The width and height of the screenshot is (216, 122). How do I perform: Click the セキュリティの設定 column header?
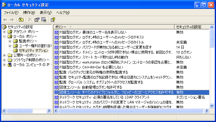[x=192, y=27]
